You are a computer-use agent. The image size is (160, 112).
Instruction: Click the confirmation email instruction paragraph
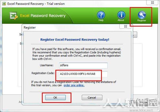[x=77, y=54]
